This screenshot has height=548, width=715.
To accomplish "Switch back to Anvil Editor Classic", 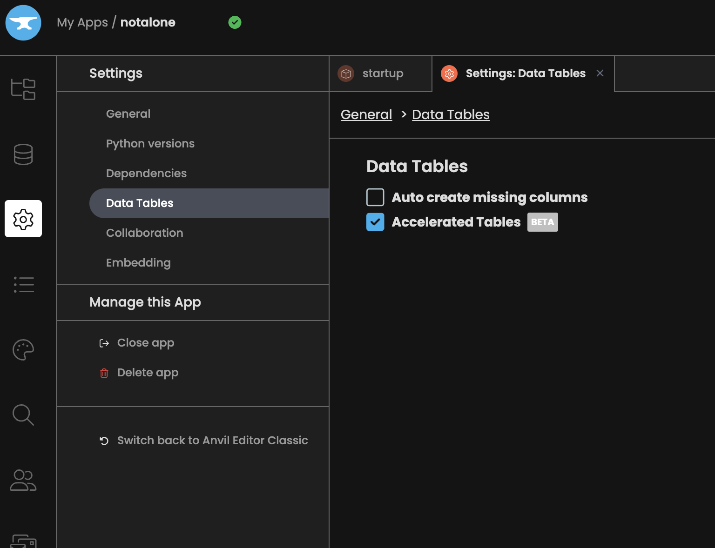I will coord(213,441).
